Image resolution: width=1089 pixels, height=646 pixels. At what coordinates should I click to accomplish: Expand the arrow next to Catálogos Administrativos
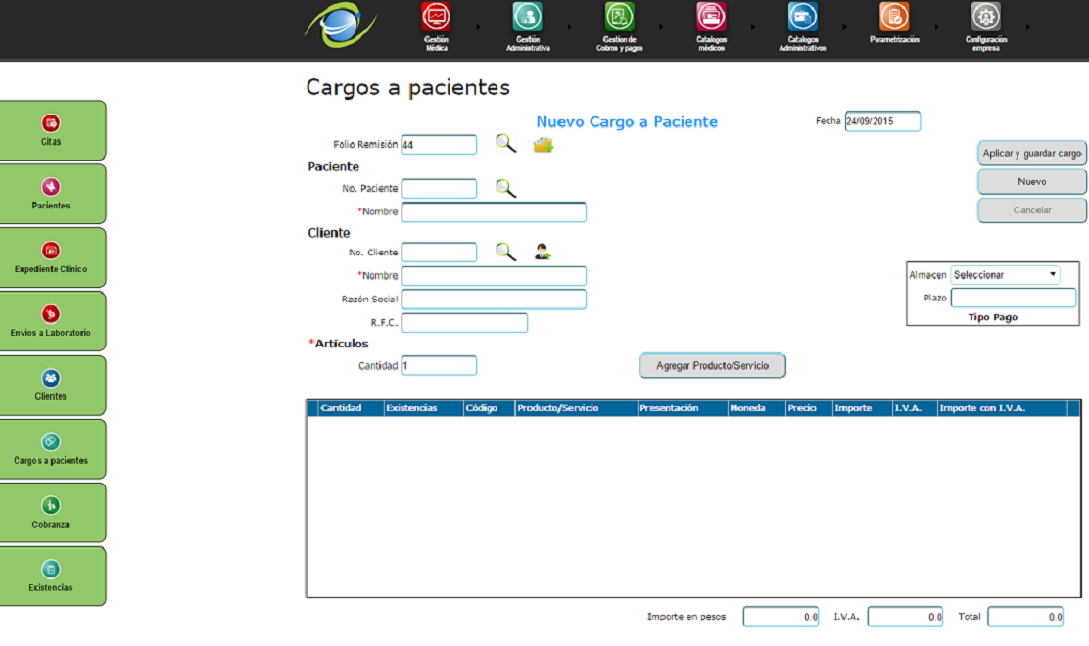pyautogui.click(x=845, y=28)
